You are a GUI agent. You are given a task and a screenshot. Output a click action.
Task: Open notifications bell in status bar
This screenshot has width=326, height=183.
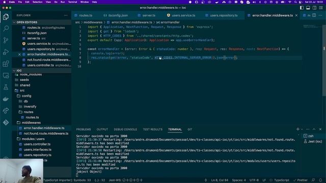[x=320, y=180]
